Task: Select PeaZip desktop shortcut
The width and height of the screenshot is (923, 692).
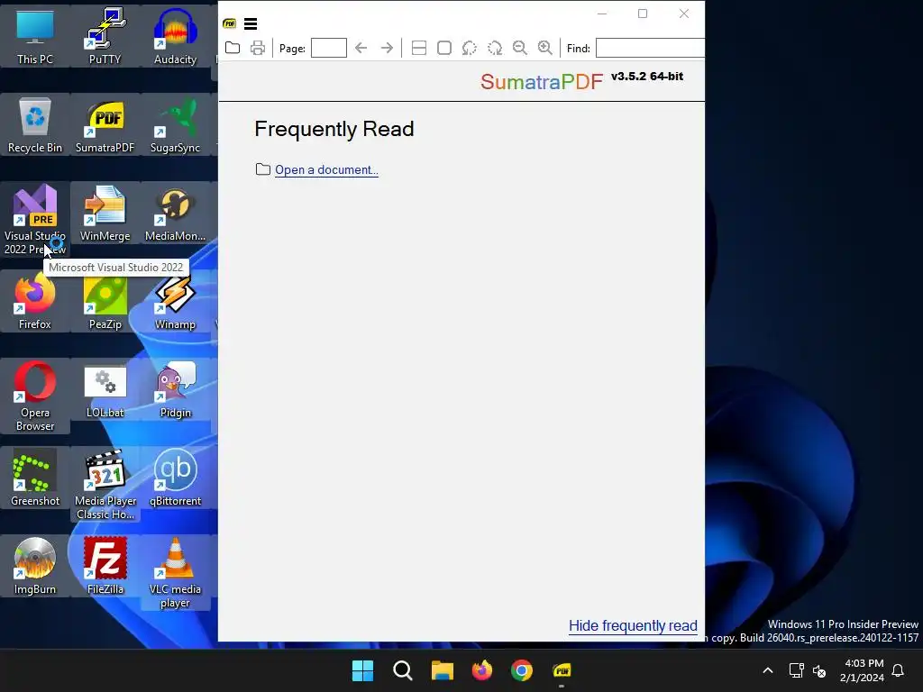Action: (105, 301)
